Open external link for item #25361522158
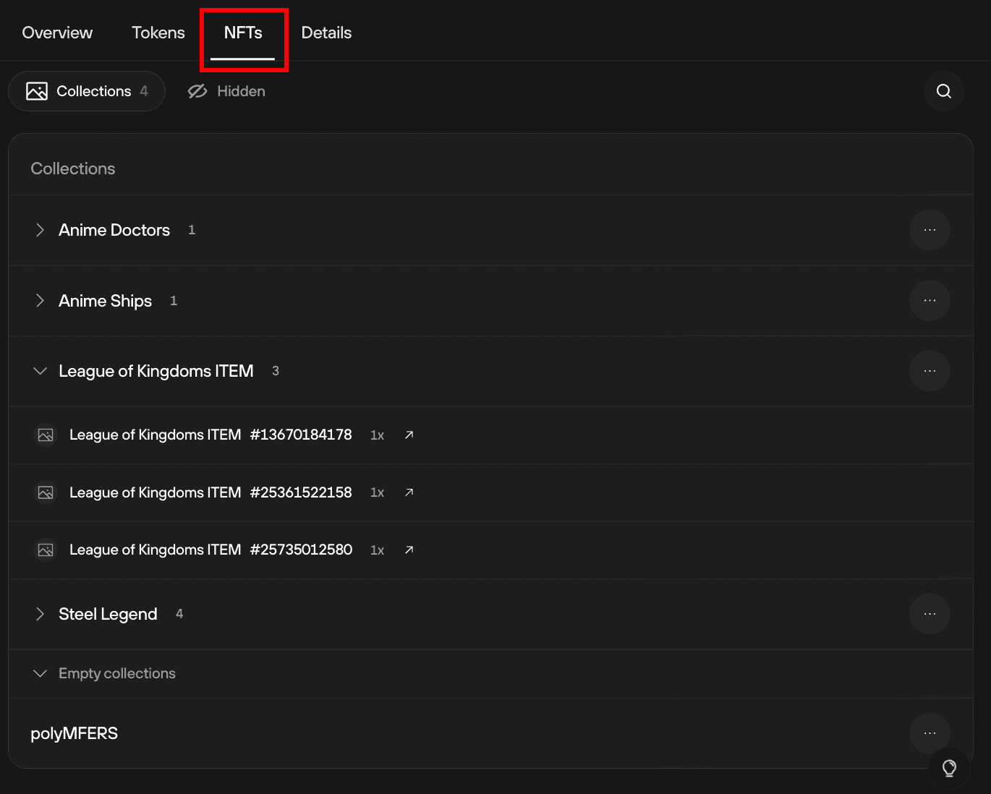The width and height of the screenshot is (991, 794). pyautogui.click(x=409, y=492)
